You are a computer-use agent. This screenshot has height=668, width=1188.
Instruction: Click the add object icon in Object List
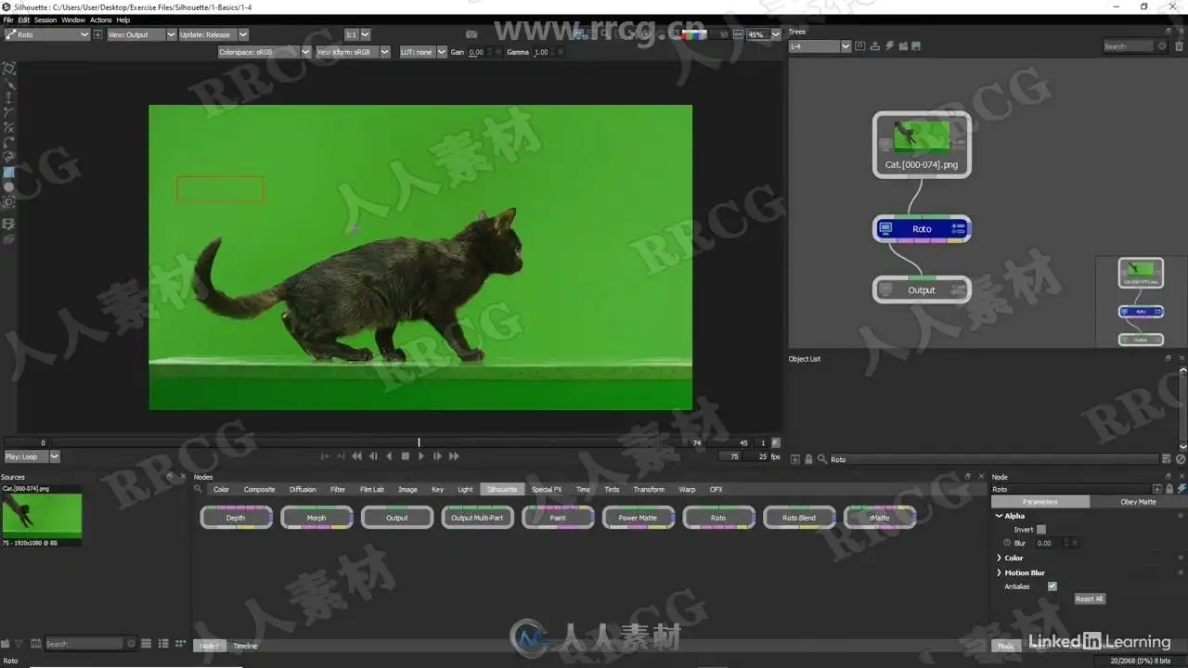click(795, 459)
